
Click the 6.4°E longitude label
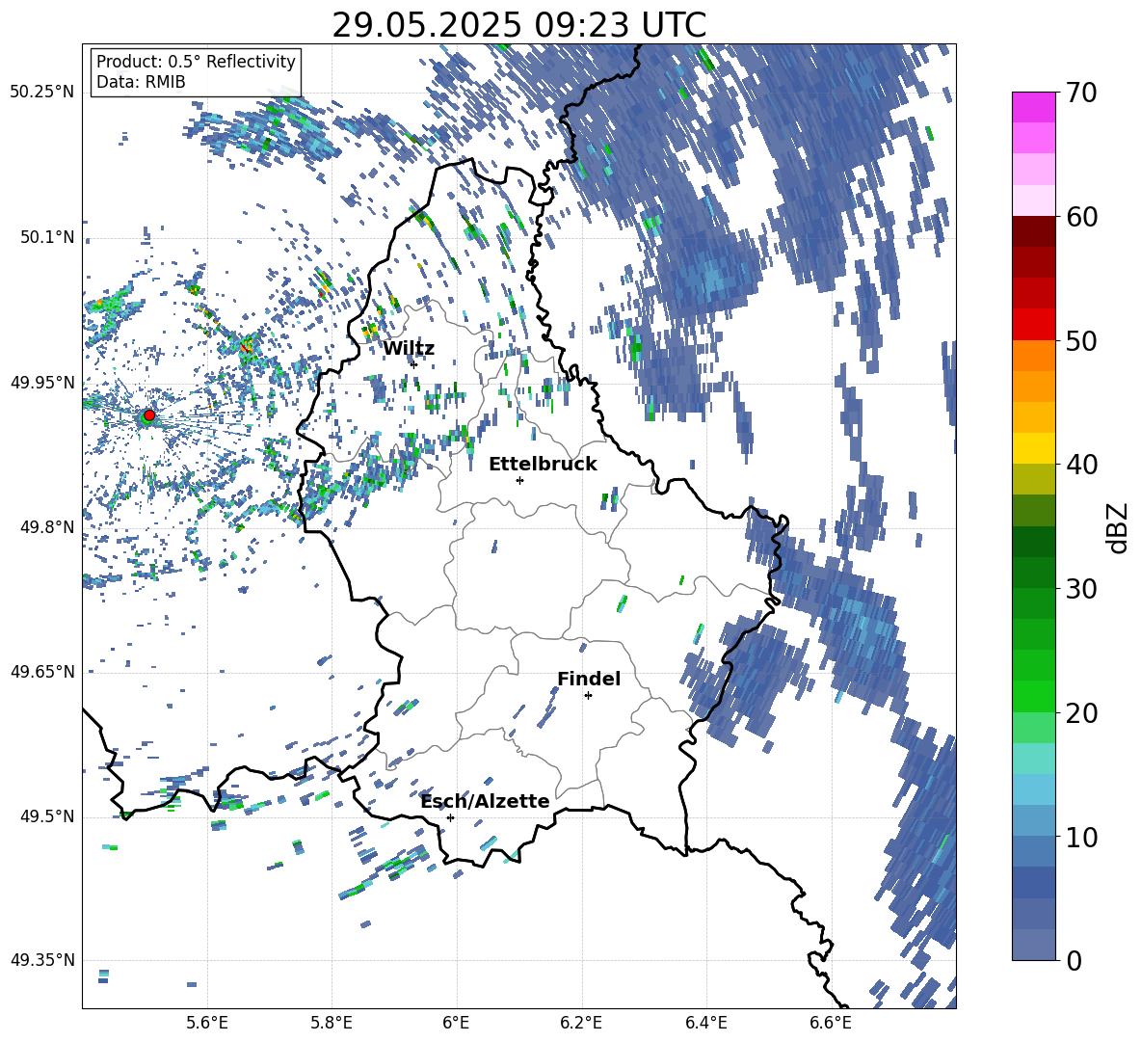[x=705, y=1023]
